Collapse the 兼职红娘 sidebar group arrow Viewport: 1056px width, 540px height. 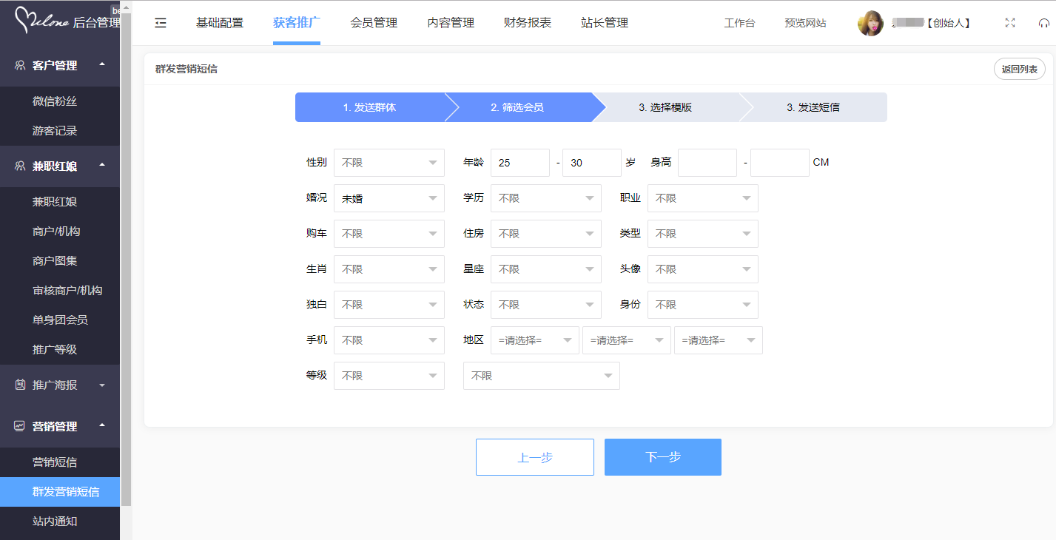[102, 166]
